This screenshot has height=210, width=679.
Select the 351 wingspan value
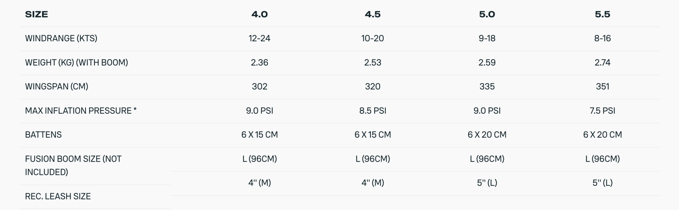tap(602, 86)
